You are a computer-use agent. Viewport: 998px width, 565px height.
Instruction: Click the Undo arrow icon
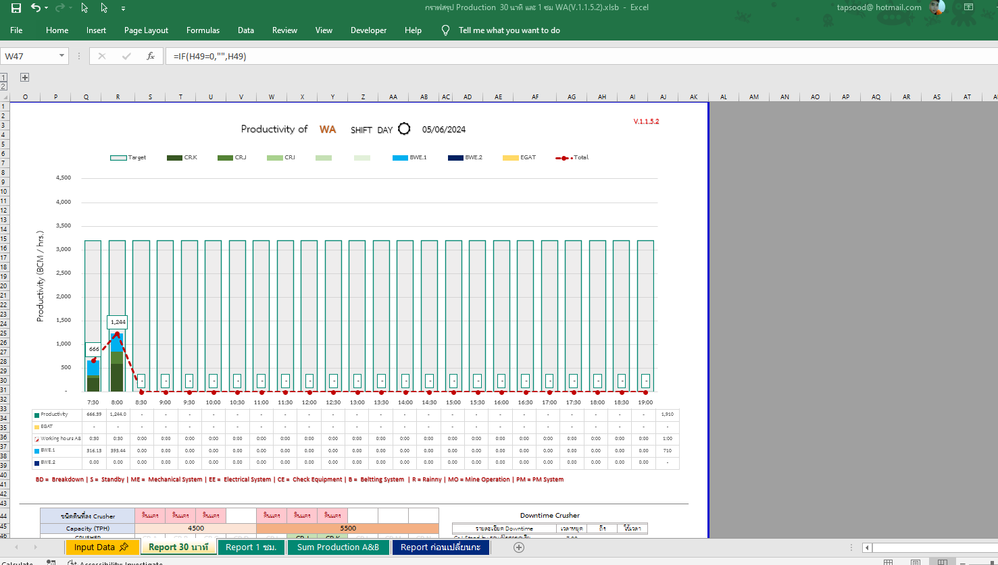(x=35, y=8)
